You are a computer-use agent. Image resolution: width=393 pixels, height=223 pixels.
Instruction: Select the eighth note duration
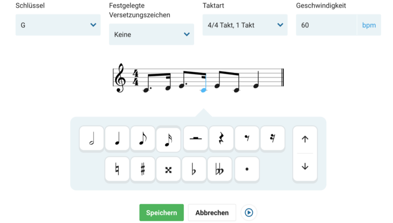coord(143,138)
